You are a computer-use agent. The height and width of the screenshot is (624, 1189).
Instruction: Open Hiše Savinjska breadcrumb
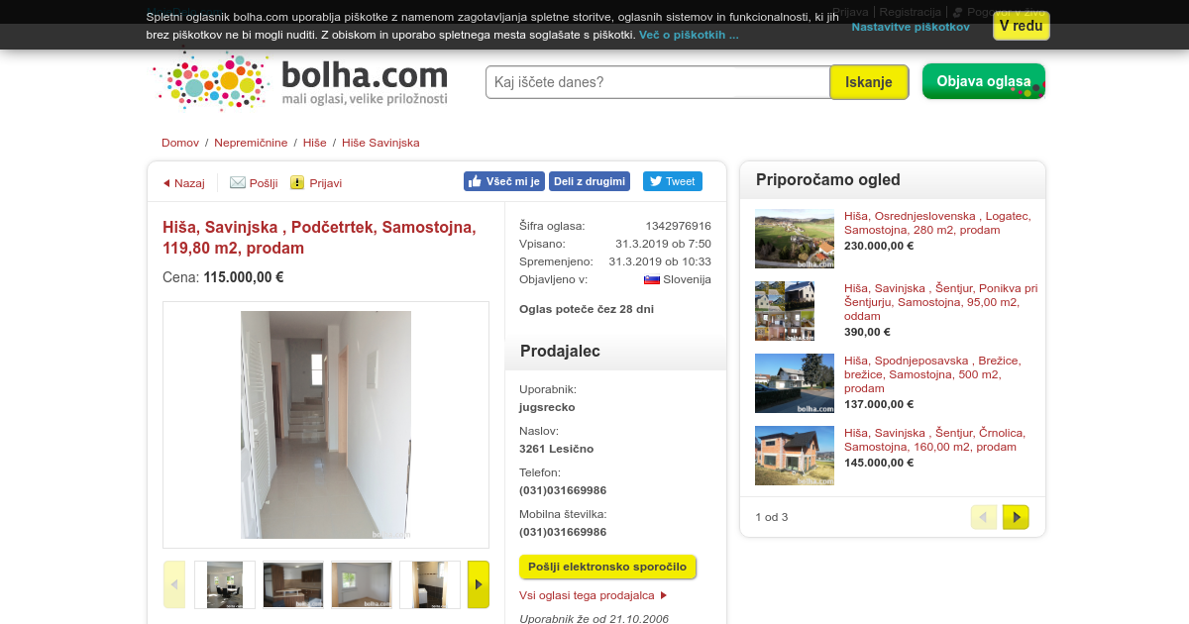(x=380, y=143)
